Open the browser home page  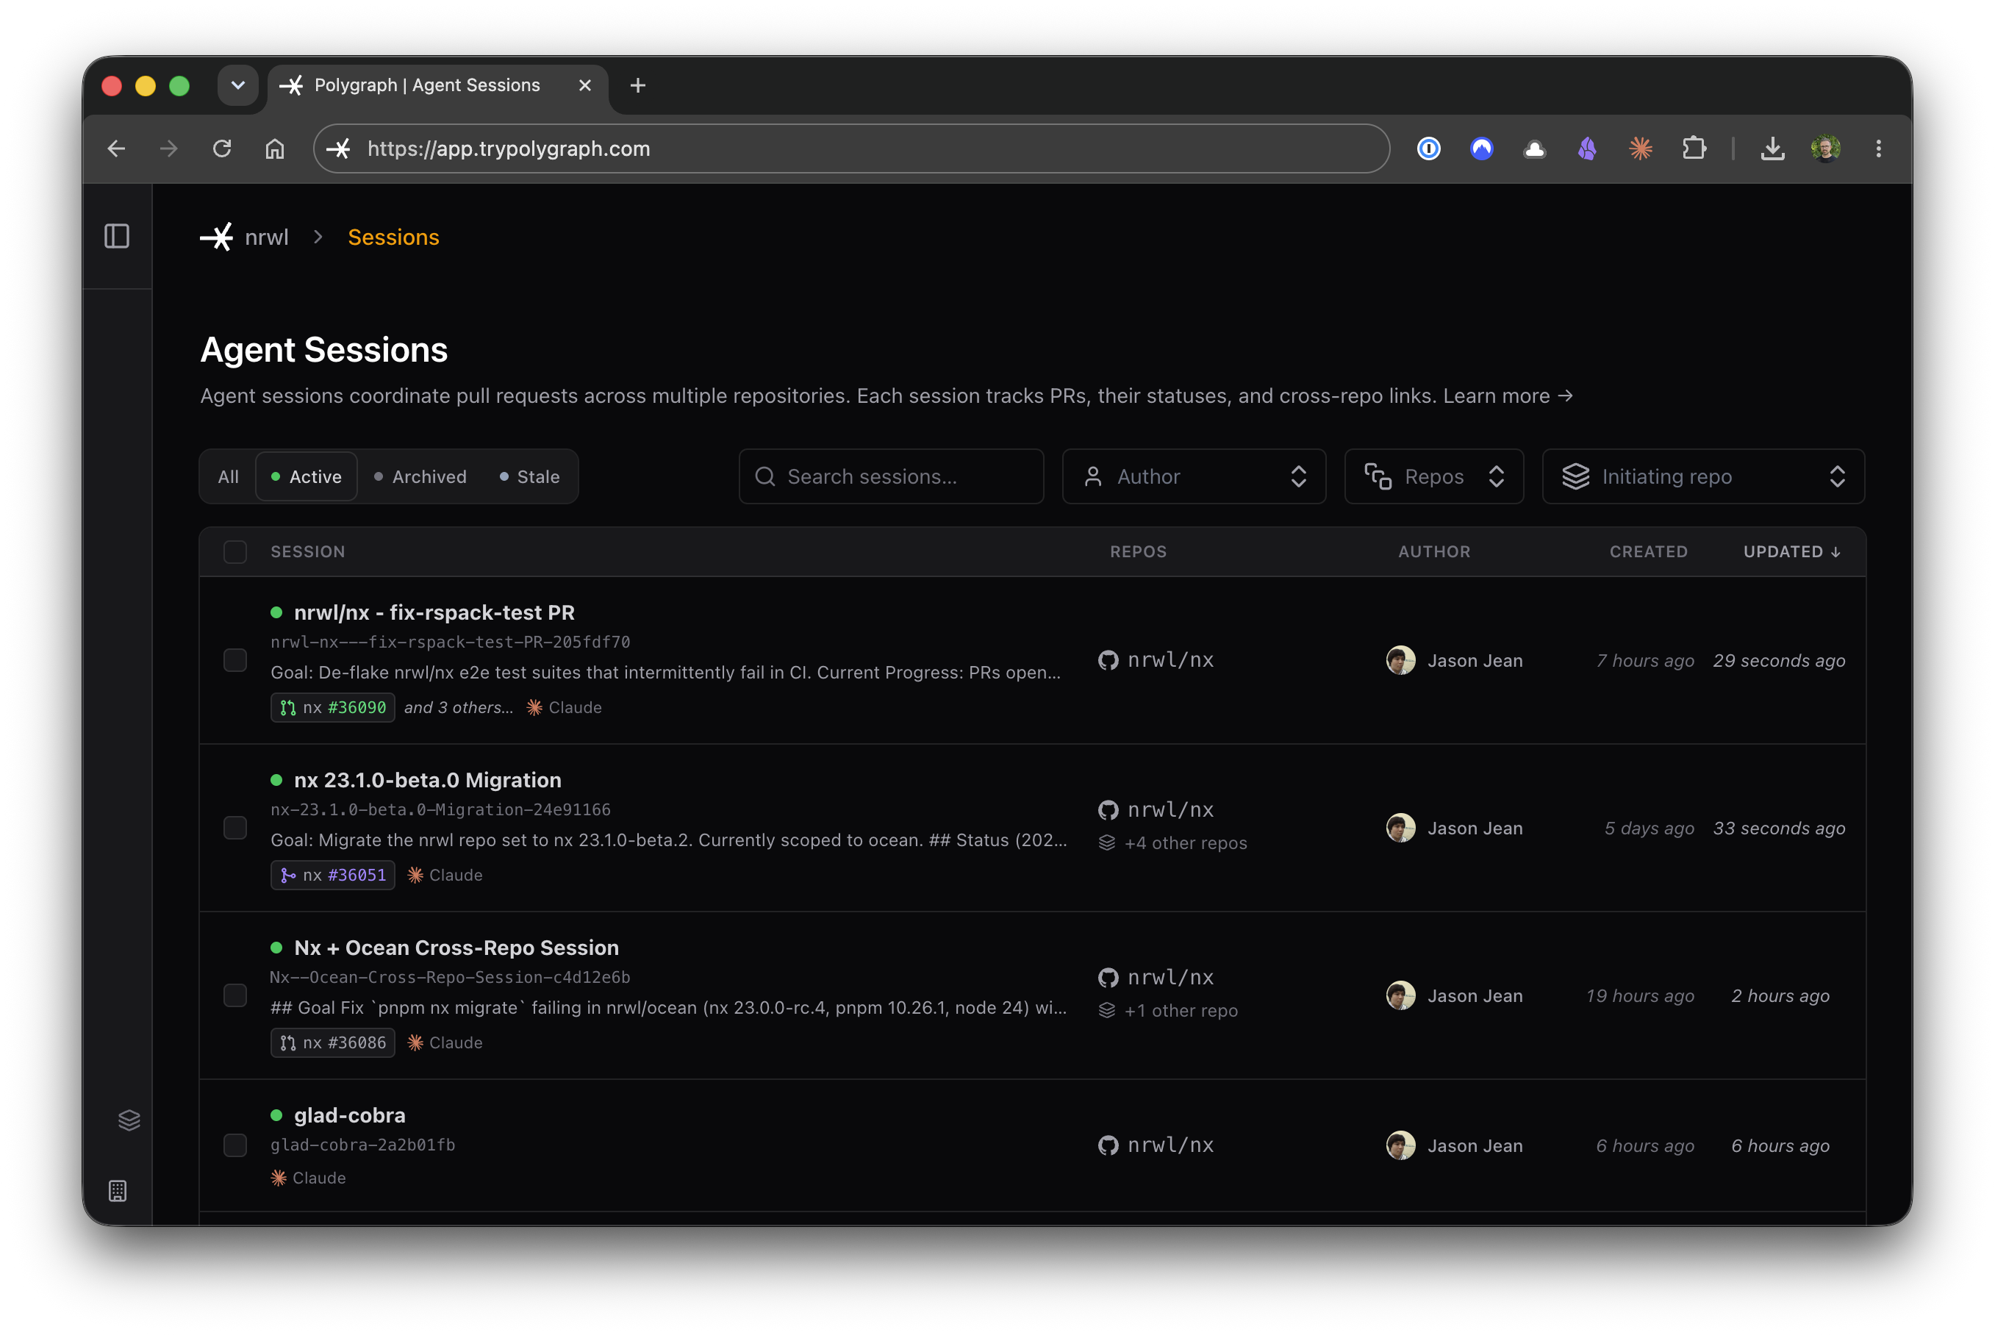point(274,149)
